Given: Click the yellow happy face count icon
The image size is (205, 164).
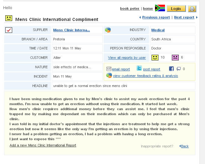Looking at the screenshot, I should tap(155, 58).
